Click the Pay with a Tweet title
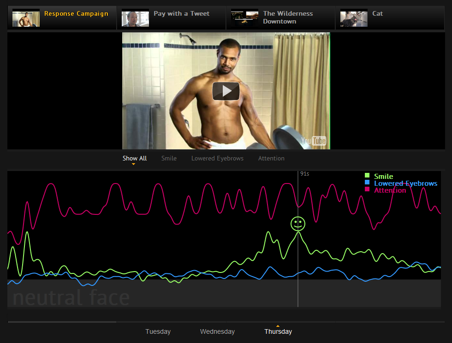The width and height of the screenshot is (452, 343). pyautogui.click(x=181, y=14)
